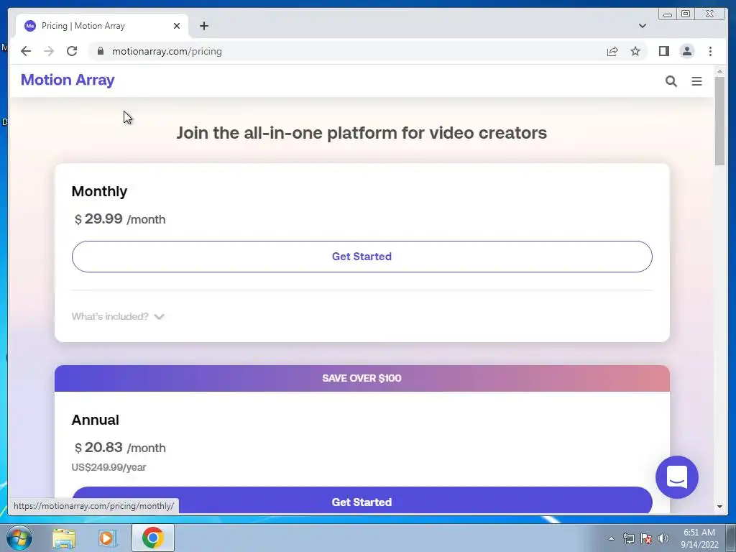Toggle the Chrome side panel icon
This screenshot has width=736, height=552.
point(663,51)
